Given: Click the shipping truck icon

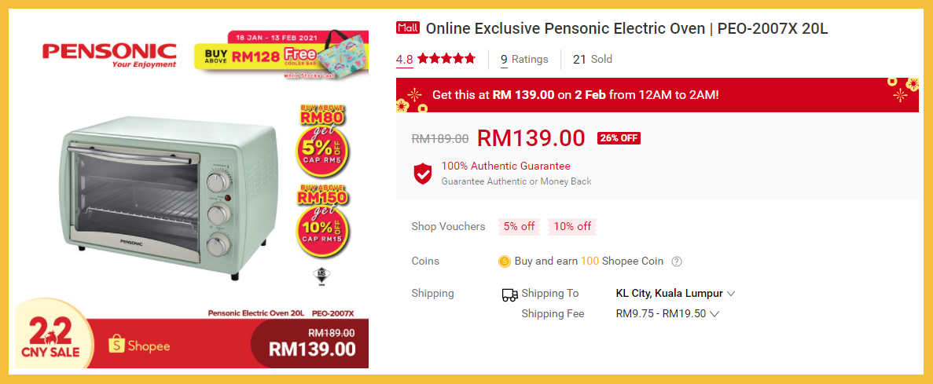Looking at the screenshot, I should [509, 294].
